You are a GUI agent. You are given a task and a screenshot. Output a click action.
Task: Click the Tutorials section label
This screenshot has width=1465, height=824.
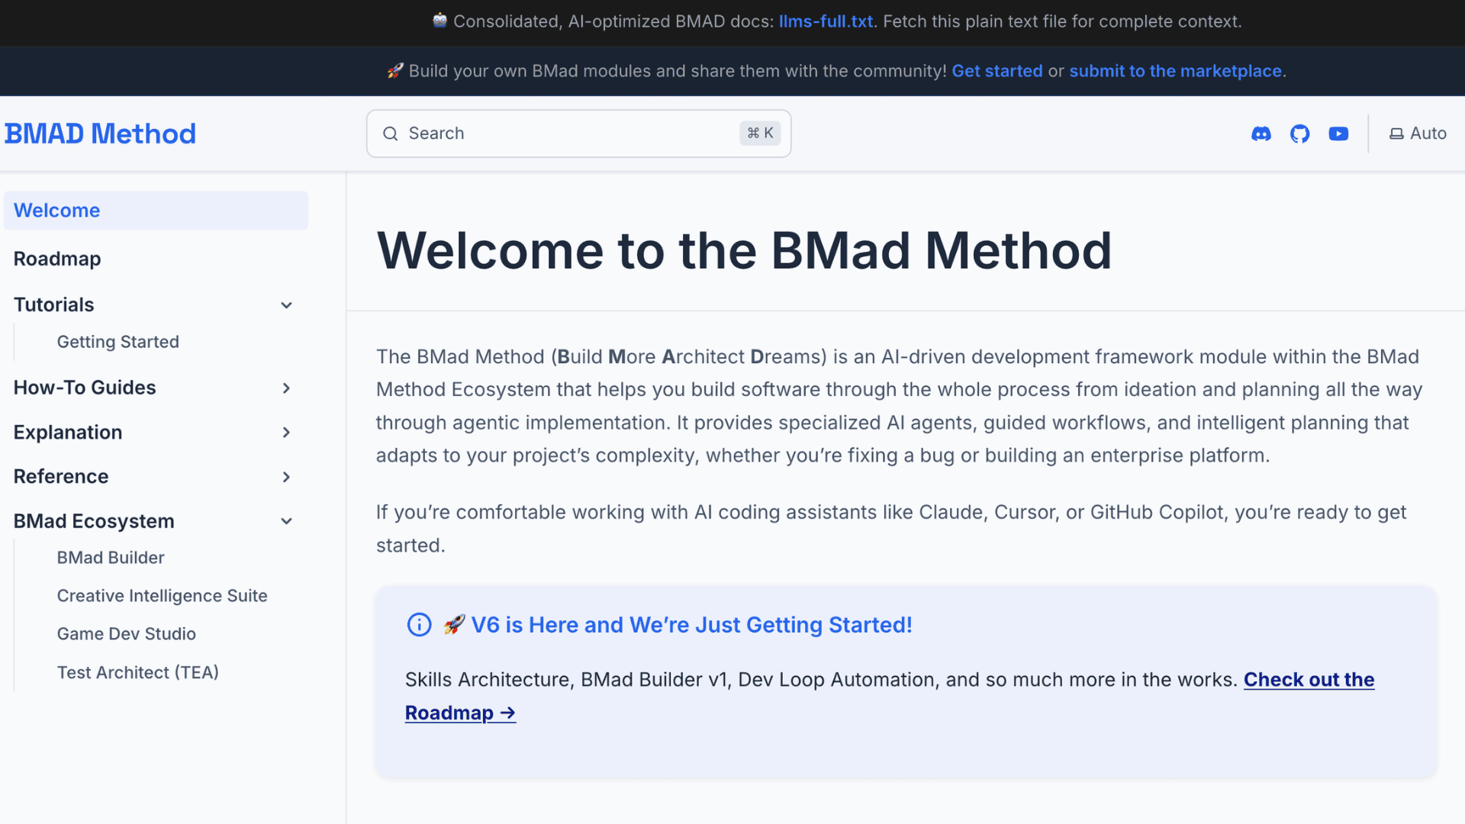point(53,305)
